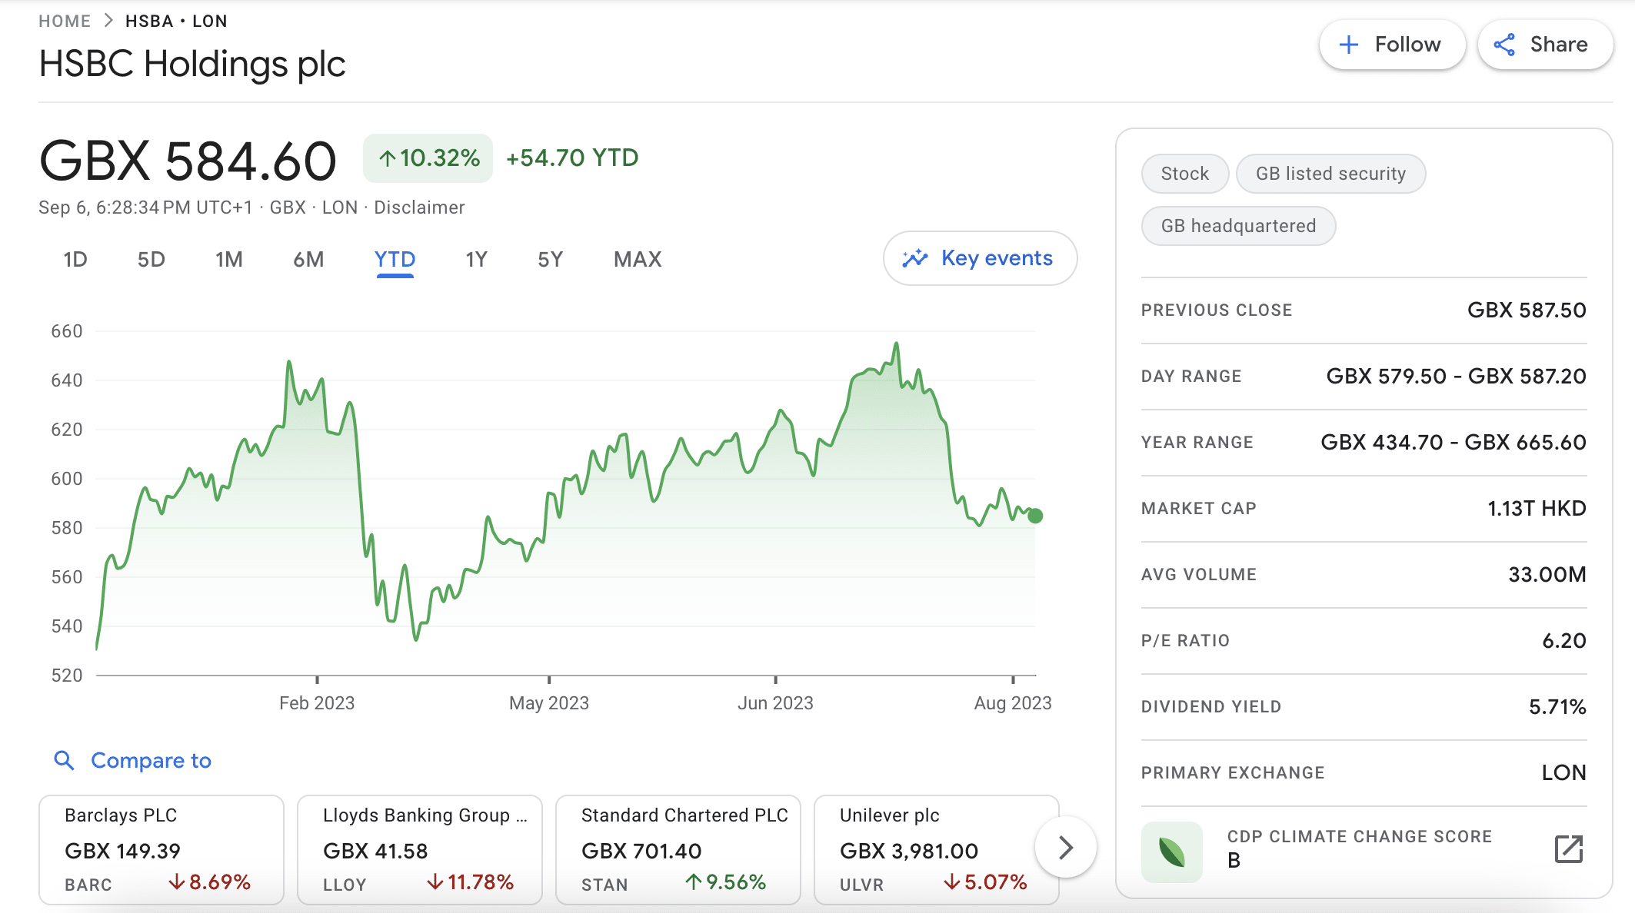Click the share icon glyph
Image resolution: width=1635 pixels, height=913 pixels.
click(x=1504, y=45)
